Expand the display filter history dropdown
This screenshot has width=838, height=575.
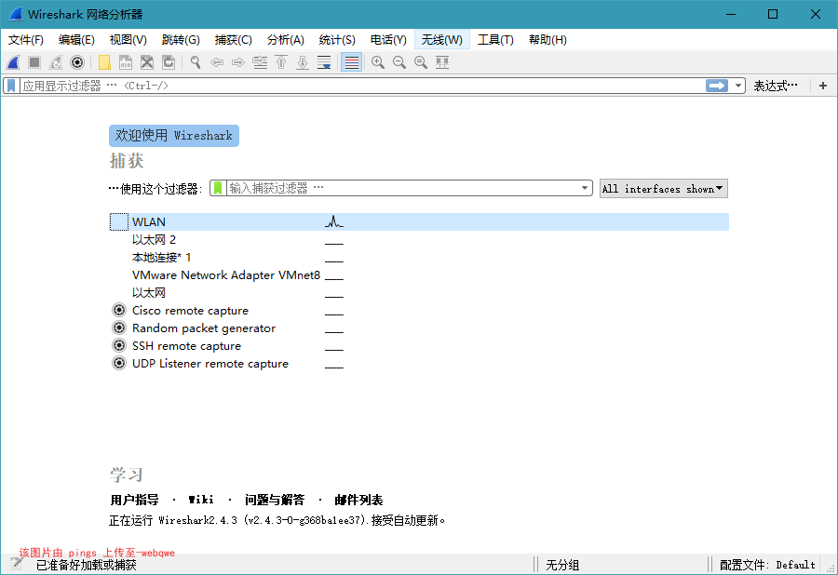coord(738,86)
